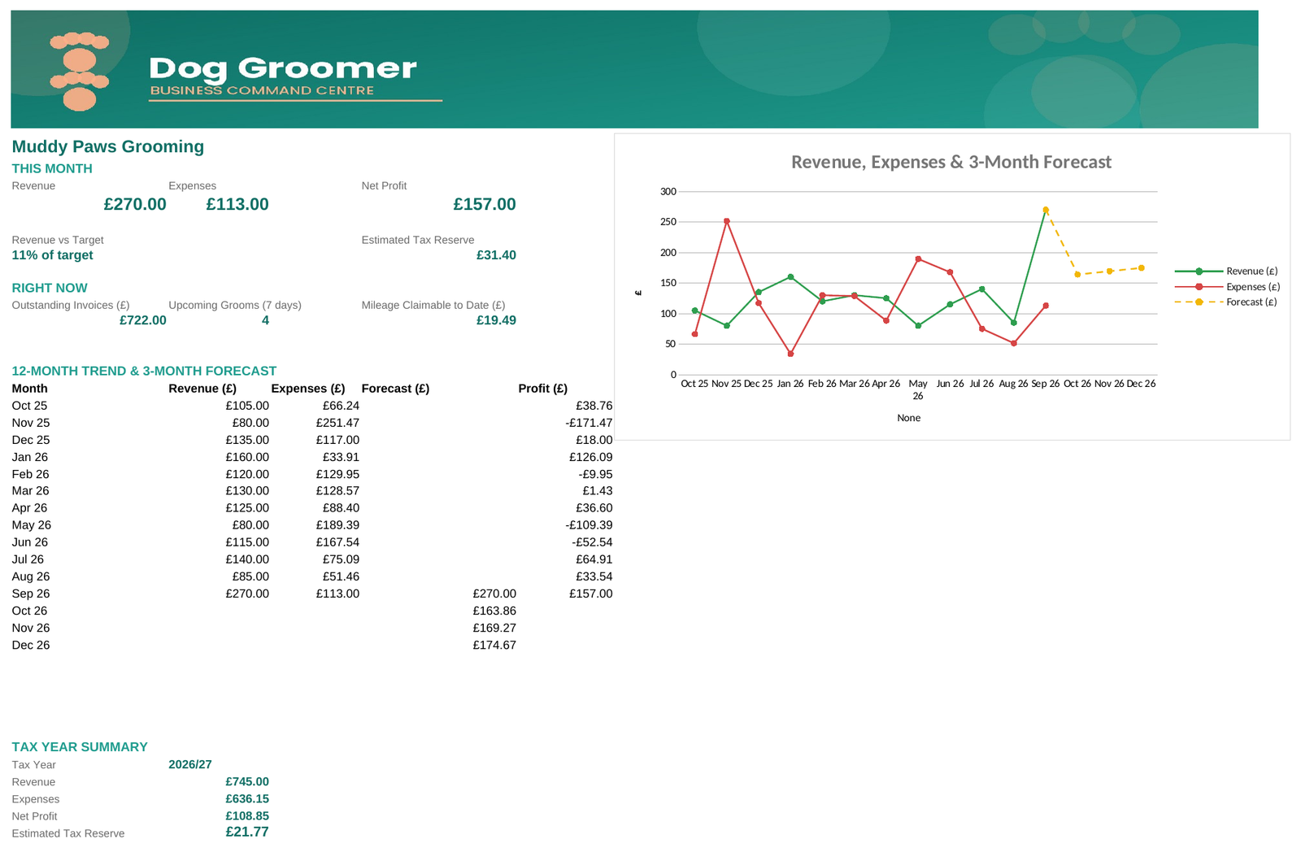Click tax year net profit £108.85
The height and width of the screenshot is (848, 1301).
[247, 816]
